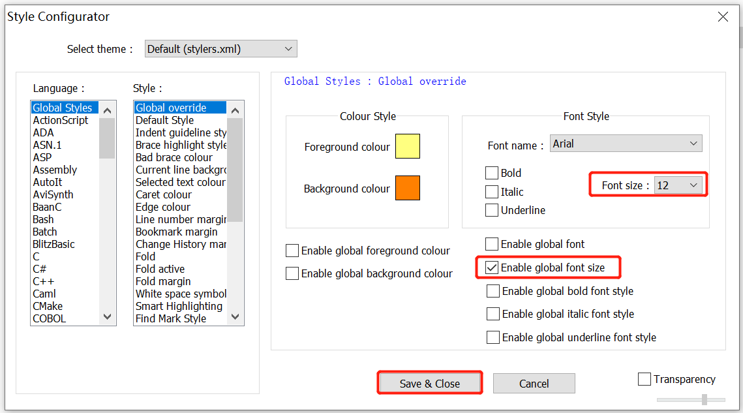743x413 pixels.
Task: Check Enable global bold font style
Action: coord(493,291)
